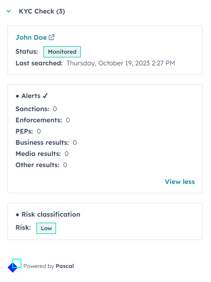Click the Powered by Pascal text
This screenshot has width=211, height=282.
[x=49, y=266]
